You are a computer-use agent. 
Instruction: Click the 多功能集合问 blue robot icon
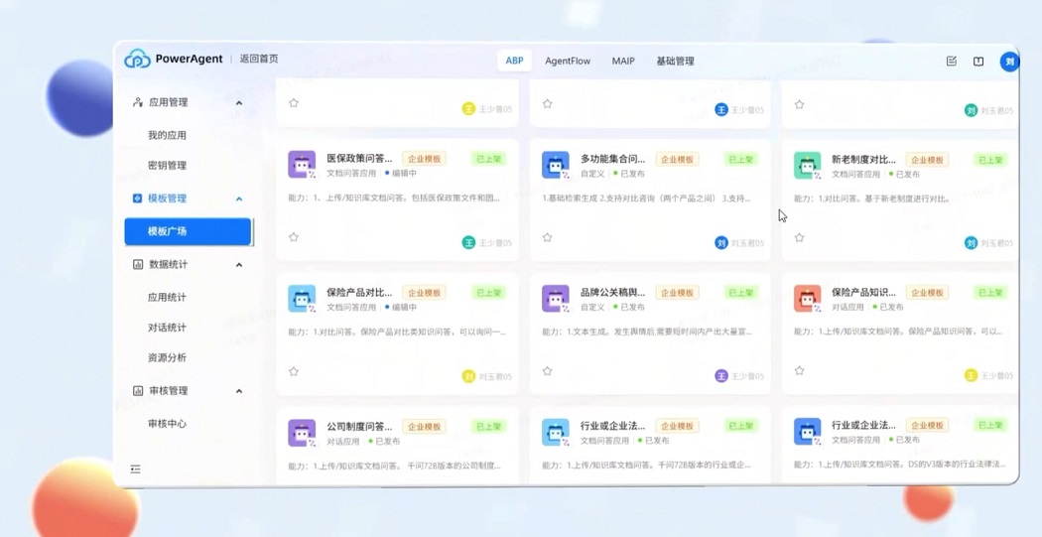click(x=556, y=164)
